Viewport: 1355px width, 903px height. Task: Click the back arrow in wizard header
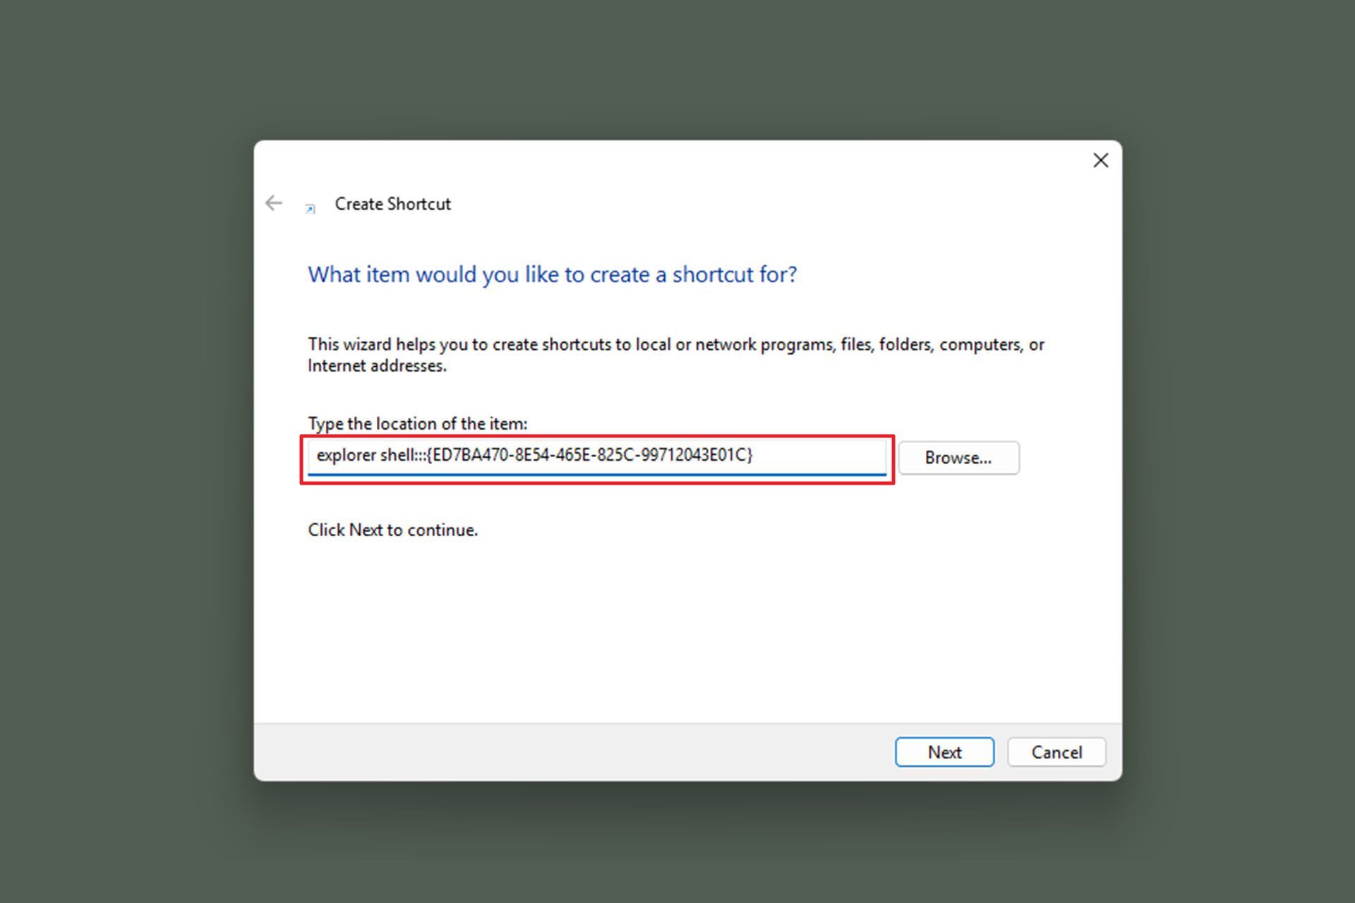pyautogui.click(x=274, y=204)
